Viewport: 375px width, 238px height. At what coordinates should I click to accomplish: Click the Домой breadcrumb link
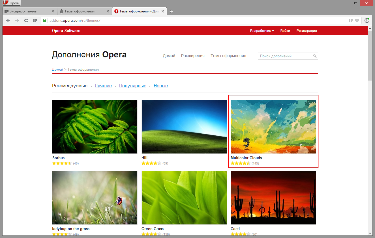point(57,69)
